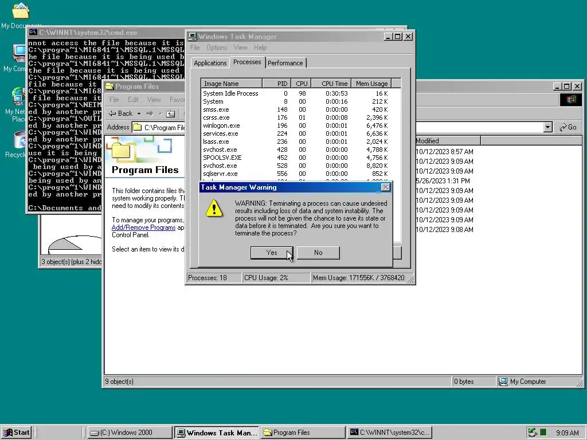Open My Documents desktop icon
The width and height of the screenshot is (587, 440).
click(x=21, y=15)
